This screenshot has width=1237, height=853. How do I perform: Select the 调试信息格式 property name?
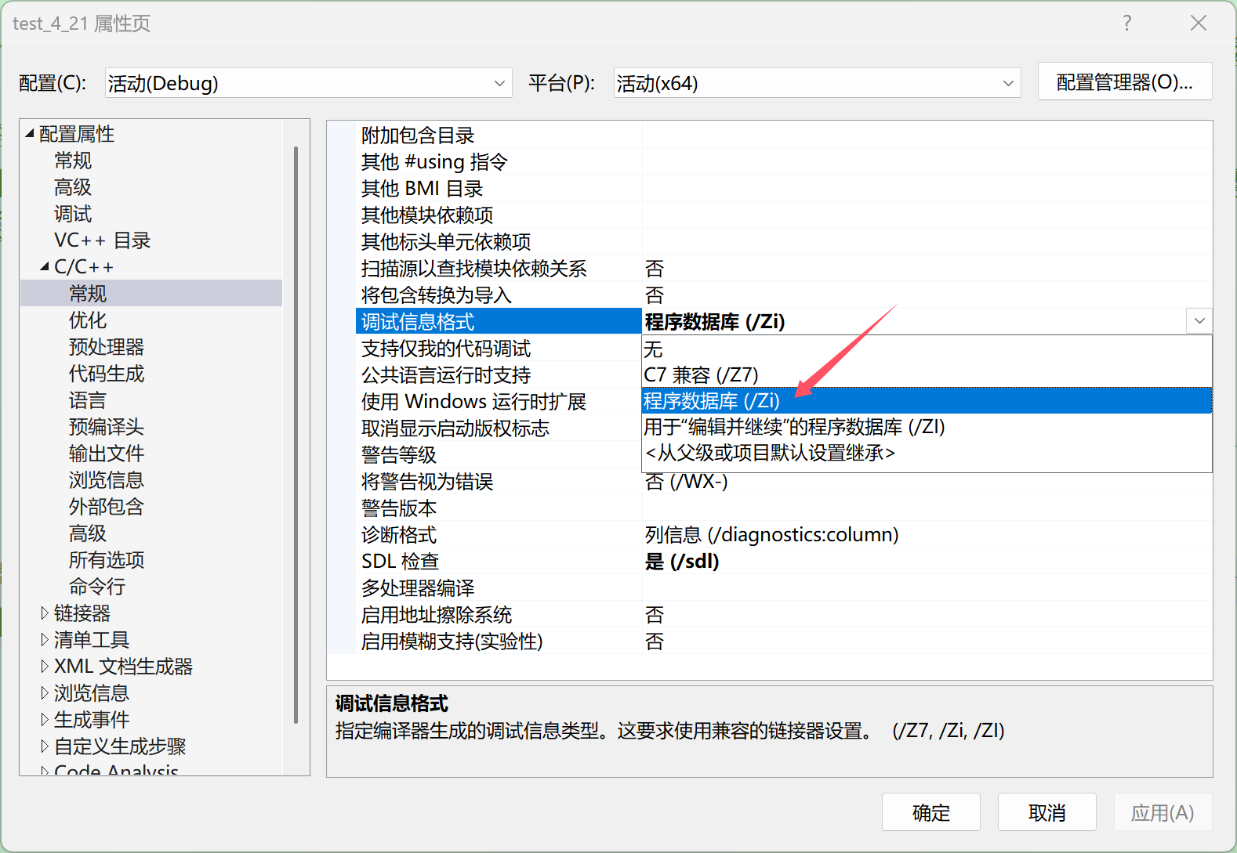click(x=499, y=321)
